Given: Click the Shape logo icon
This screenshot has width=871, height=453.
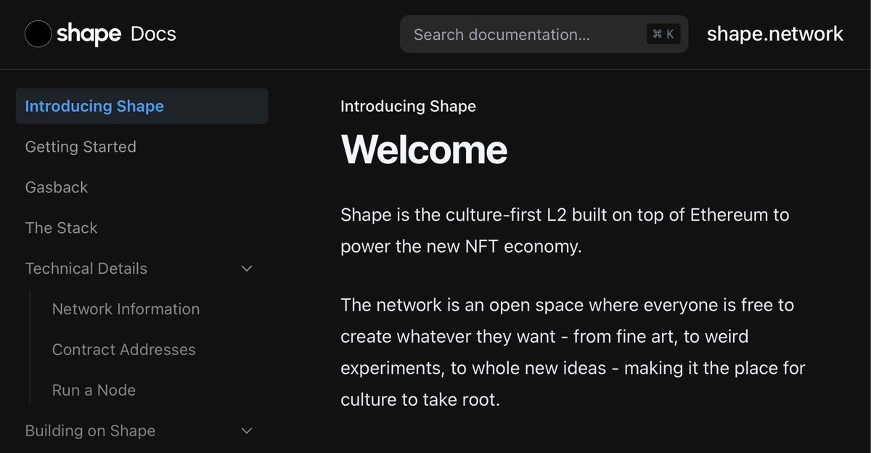Looking at the screenshot, I should [38, 33].
